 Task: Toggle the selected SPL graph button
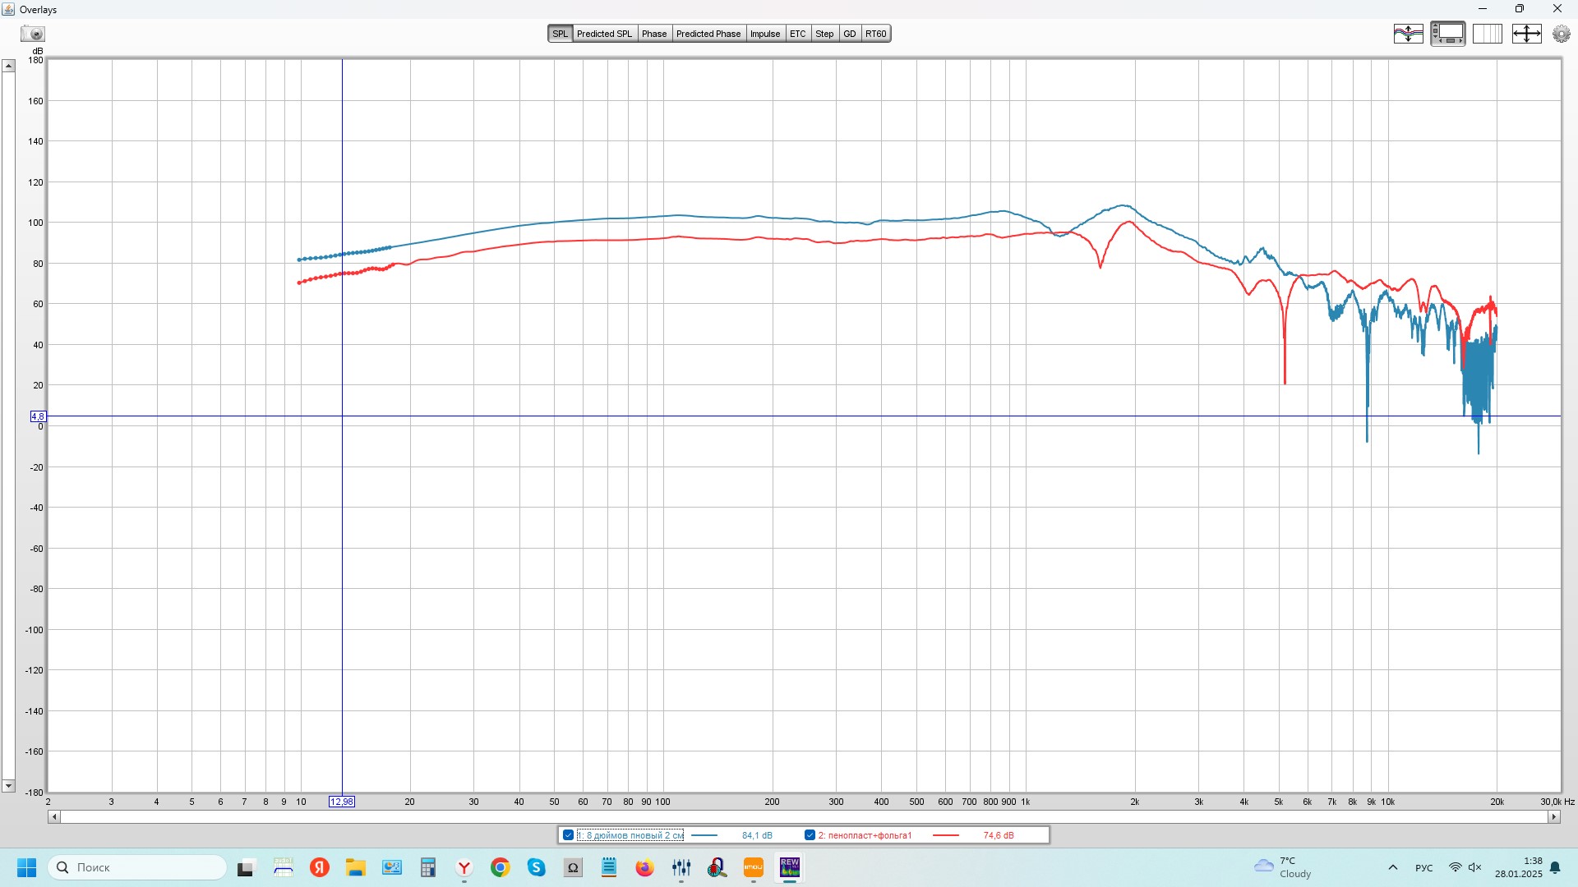coord(560,34)
